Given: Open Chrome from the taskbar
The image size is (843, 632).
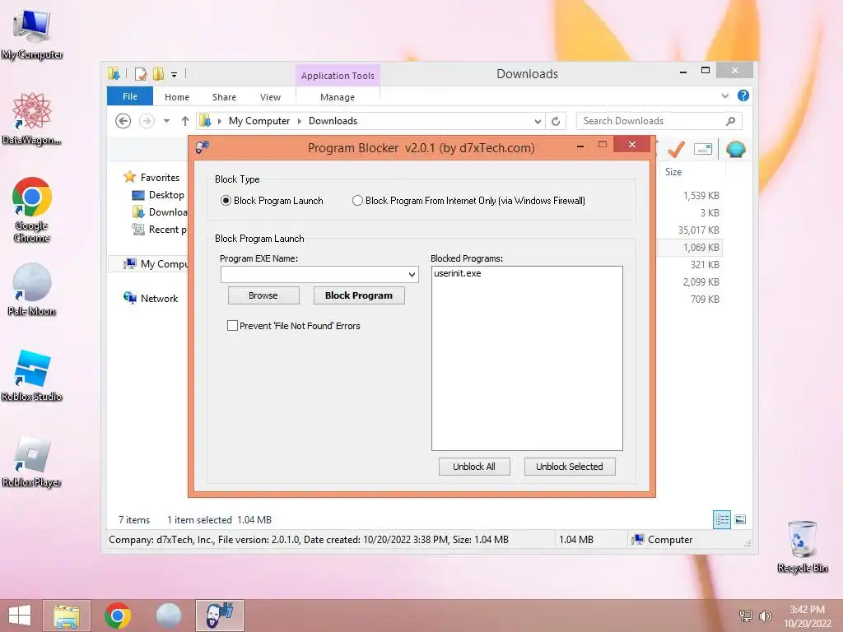Looking at the screenshot, I should point(118,616).
